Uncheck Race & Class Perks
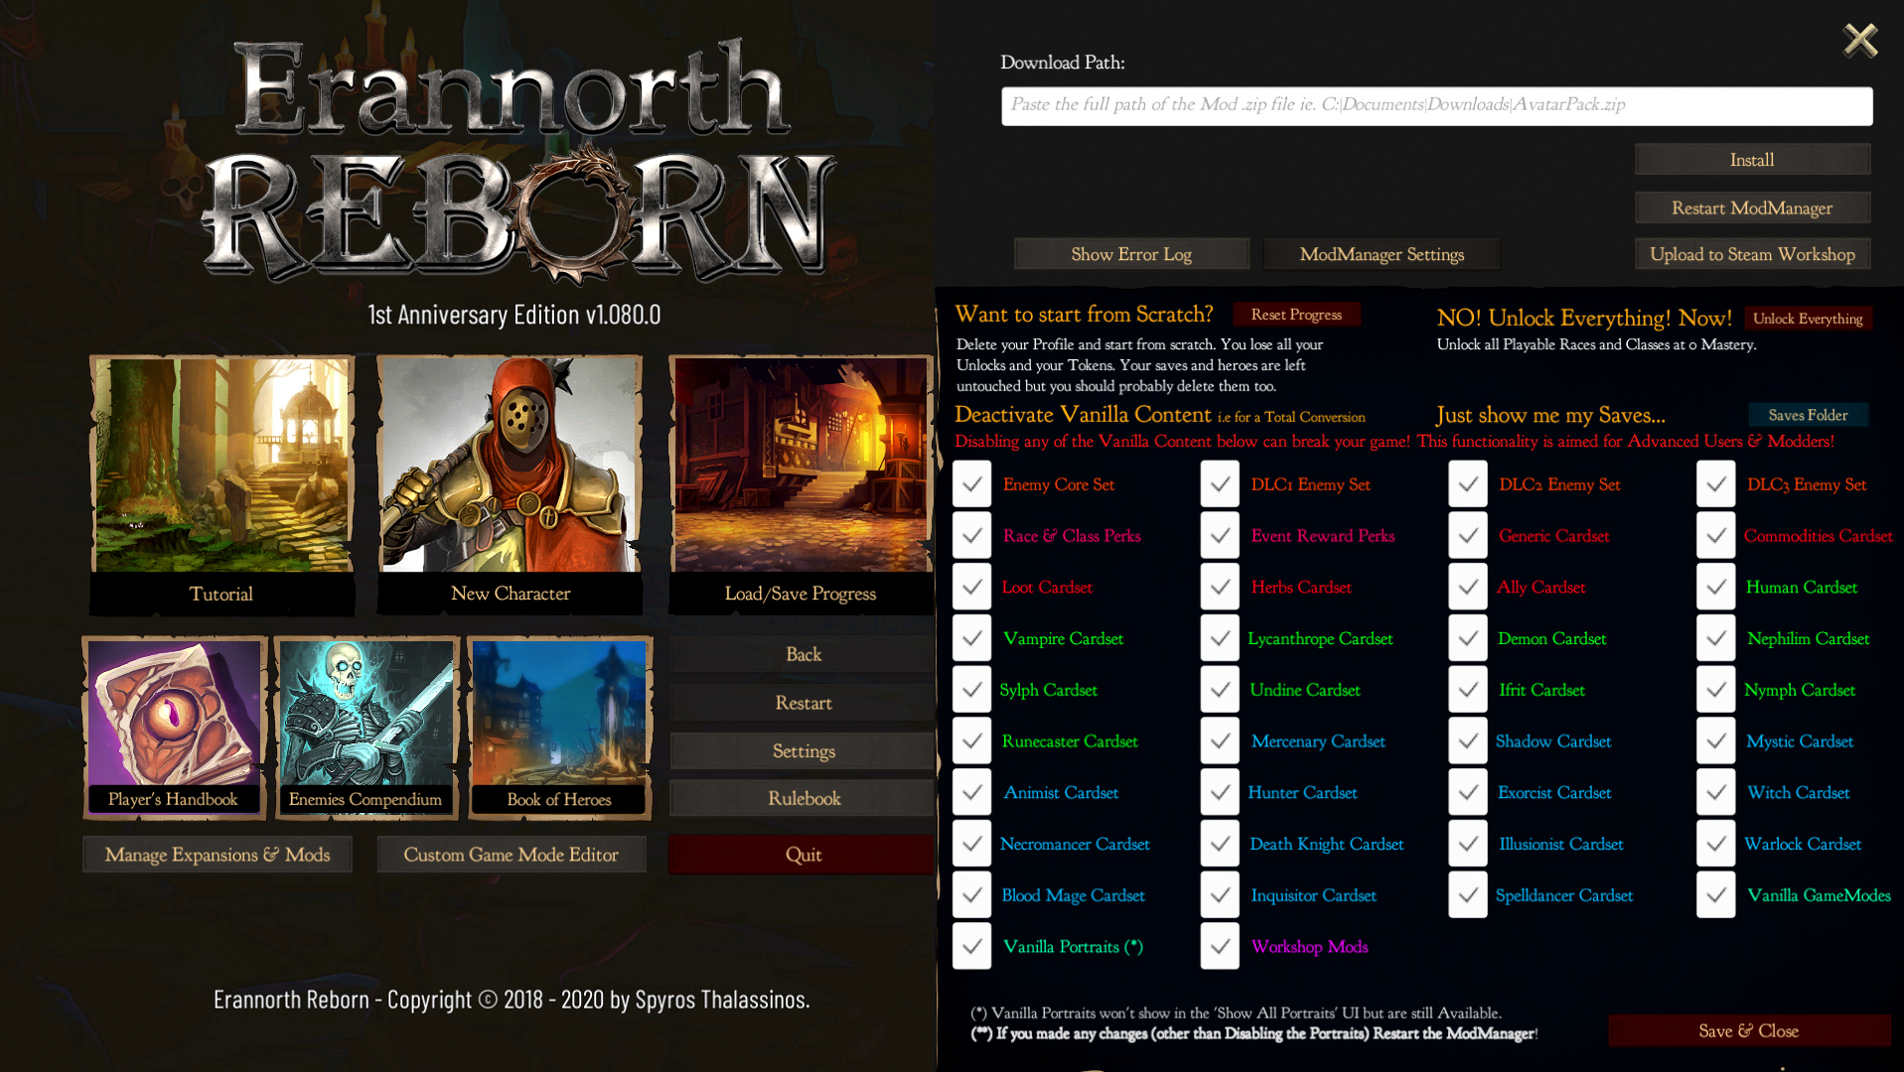 [971, 536]
